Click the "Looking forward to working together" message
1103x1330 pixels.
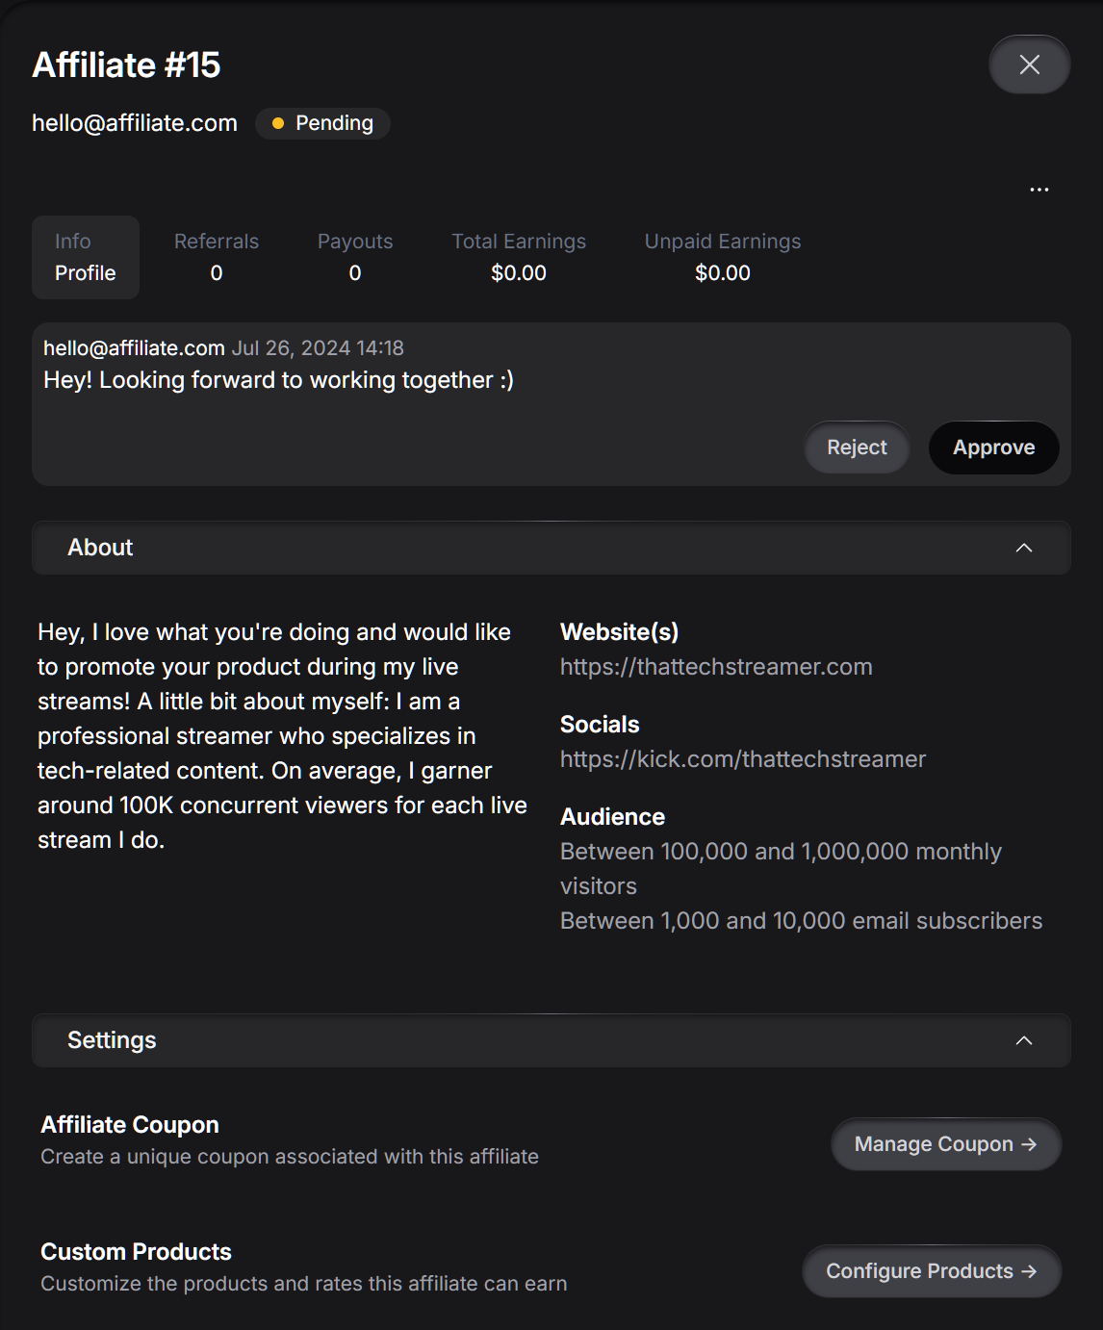(278, 380)
